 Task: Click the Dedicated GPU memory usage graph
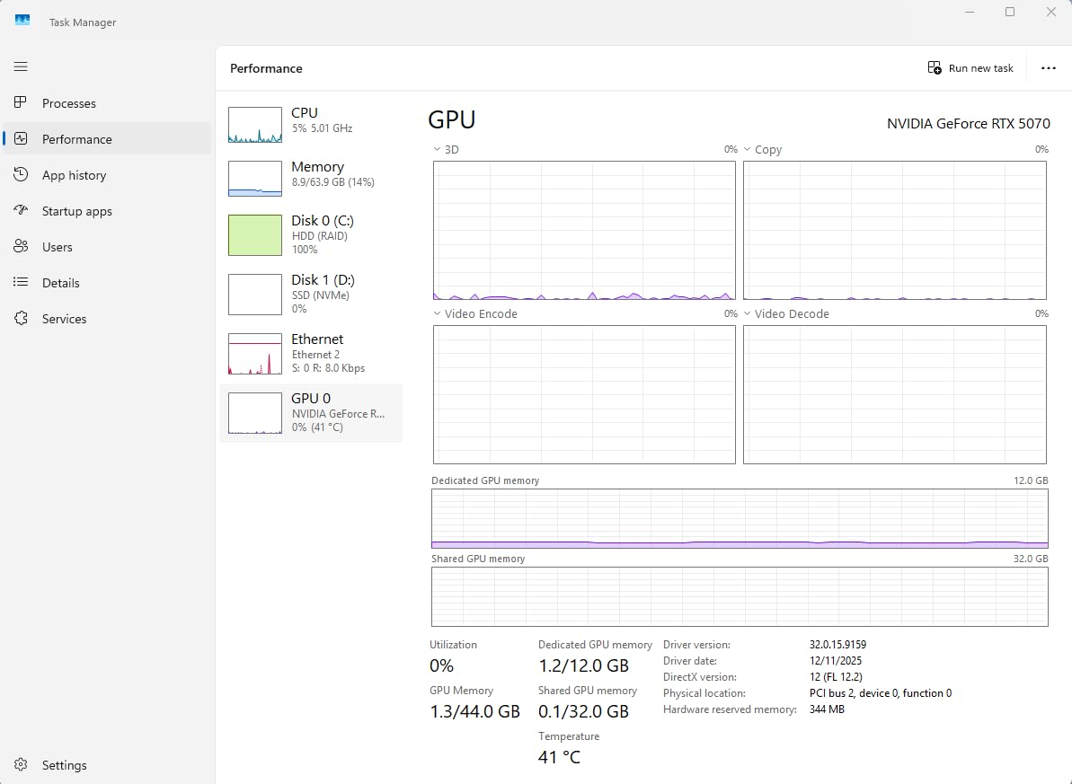click(740, 518)
